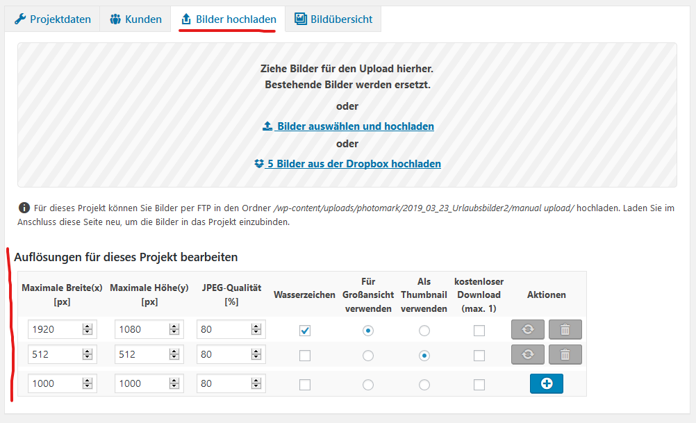The width and height of the screenshot is (696, 423).
Task: Delete the 512 resolution with trash icon
Action: [565, 355]
